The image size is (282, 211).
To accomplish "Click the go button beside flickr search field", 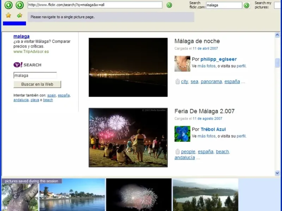I will pos(246,5).
